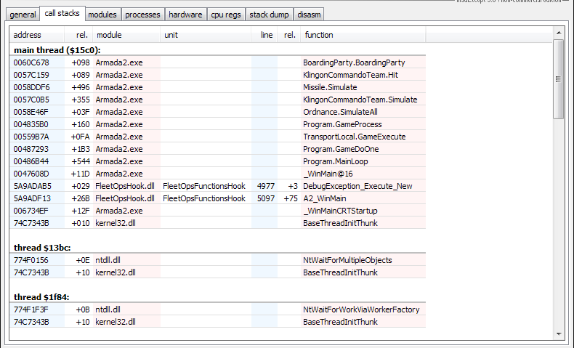Select address 774F1F3F
The image size is (574, 348).
coord(31,310)
